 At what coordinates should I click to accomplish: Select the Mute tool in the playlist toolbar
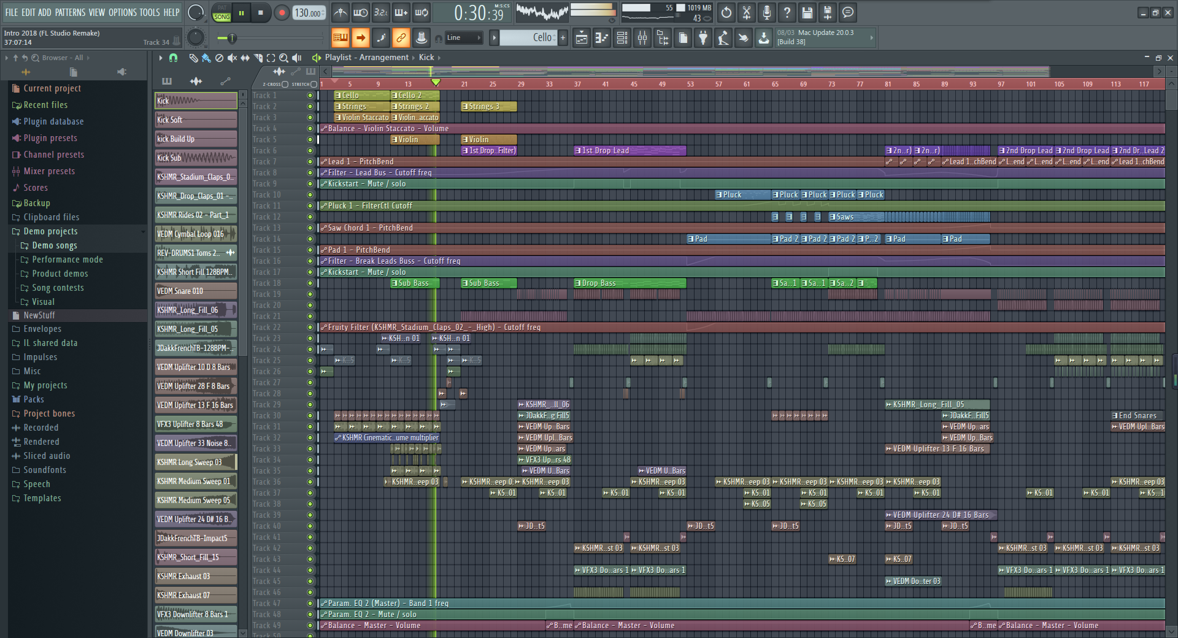tap(232, 58)
